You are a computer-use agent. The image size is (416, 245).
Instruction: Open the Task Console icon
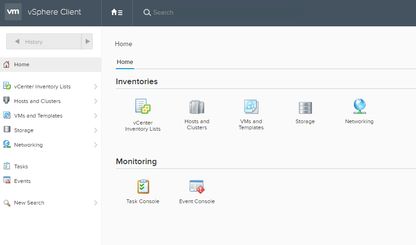(x=143, y=187)
